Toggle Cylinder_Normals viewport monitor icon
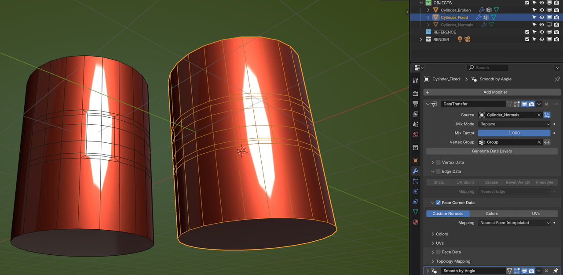Viewport: 563px width, 275px height. point(549,25)
